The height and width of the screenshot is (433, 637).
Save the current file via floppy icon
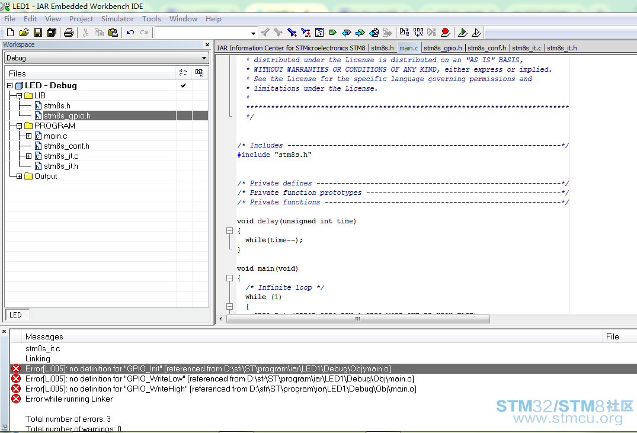pyautogui.click(x=38, y=33)
